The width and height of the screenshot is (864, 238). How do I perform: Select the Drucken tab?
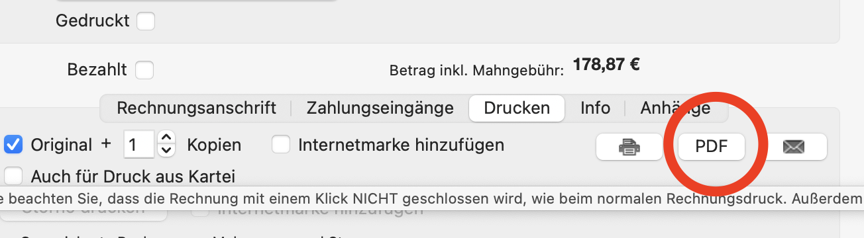click(517, 108)
